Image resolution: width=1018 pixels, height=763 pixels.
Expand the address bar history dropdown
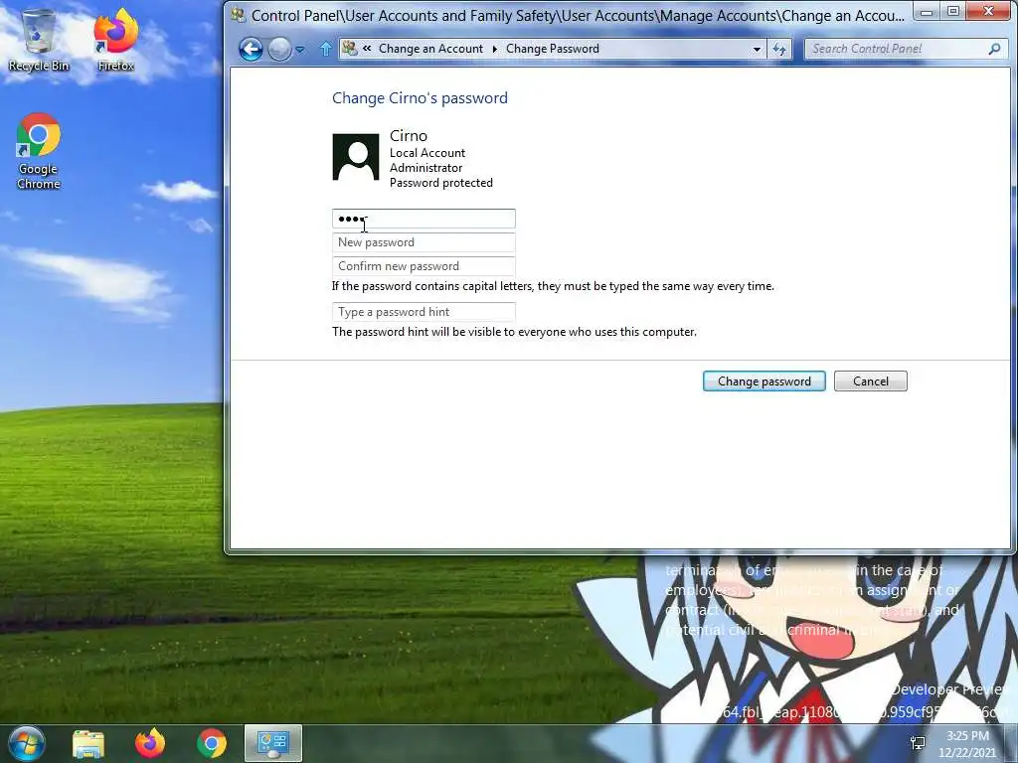click(757, 50)
